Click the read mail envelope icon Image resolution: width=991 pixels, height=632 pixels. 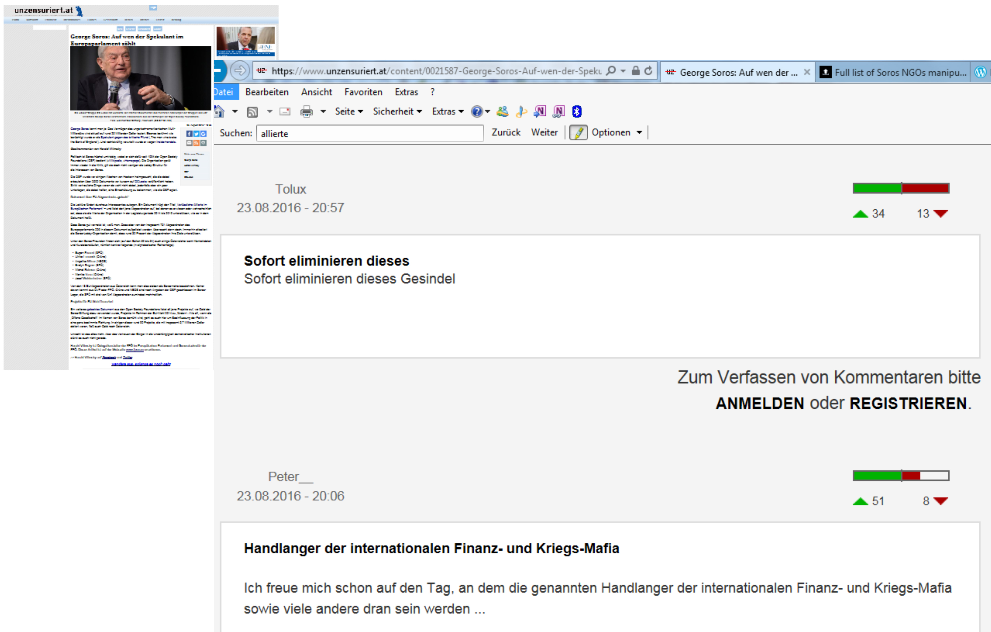[285, 112]
